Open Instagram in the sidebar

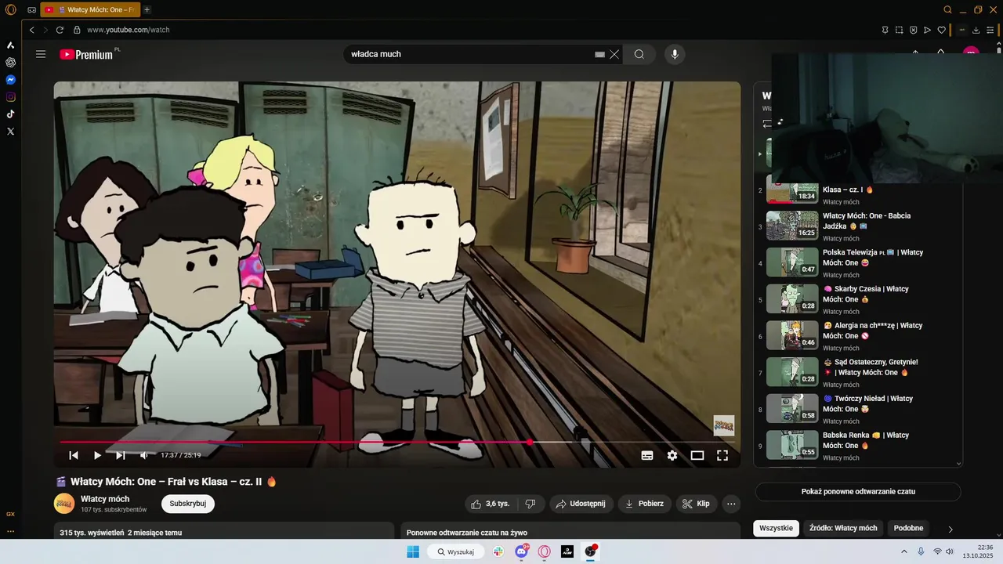tap(11, 97)
